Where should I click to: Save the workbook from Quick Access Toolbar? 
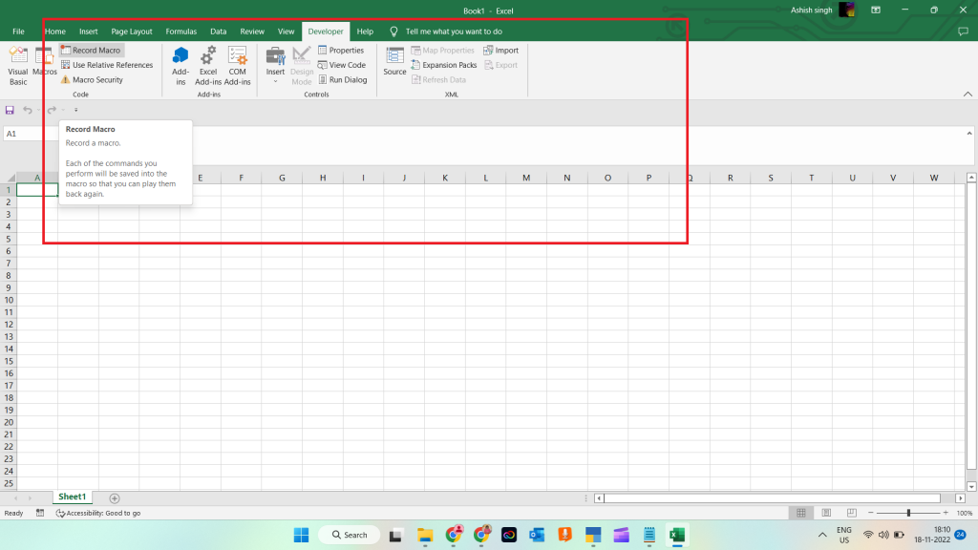point(10,110)
